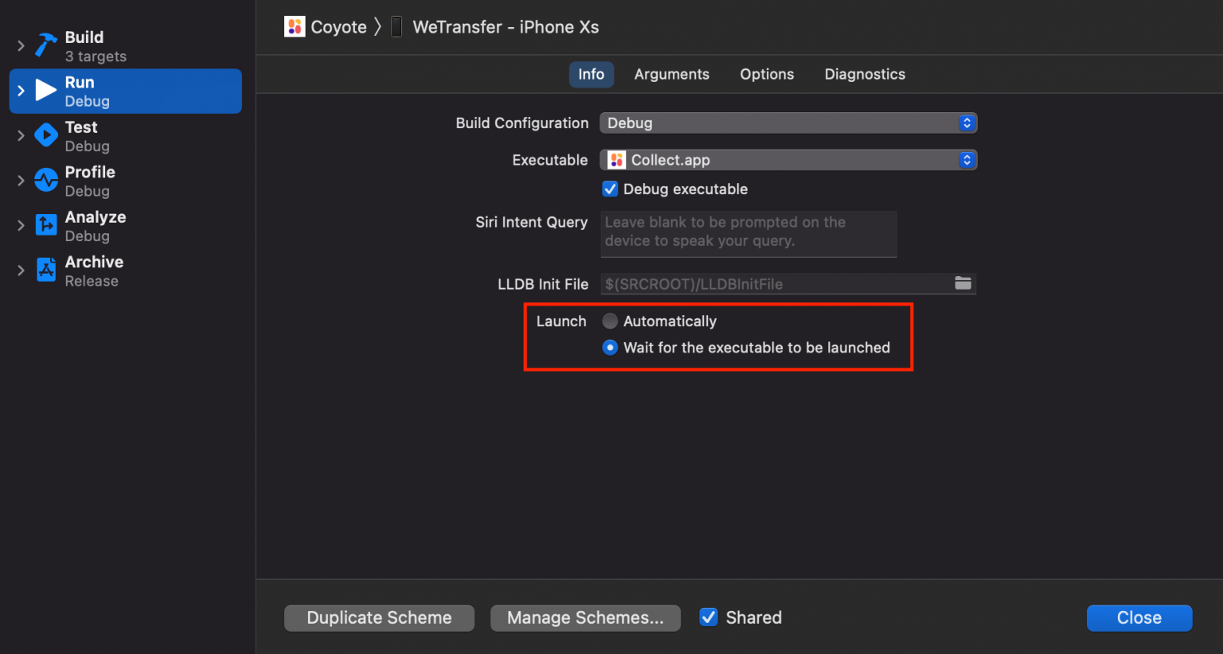The width and height of the screenshot is (1223, 654).
Task: Uncheck the Shared checkbox
Action: point(708,617)
